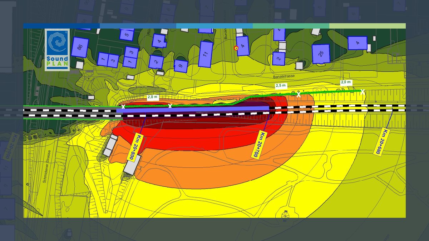Screen dimensions: 429x241
Task: Select building 3 stacked above building 1
Action: coord(131,52)
